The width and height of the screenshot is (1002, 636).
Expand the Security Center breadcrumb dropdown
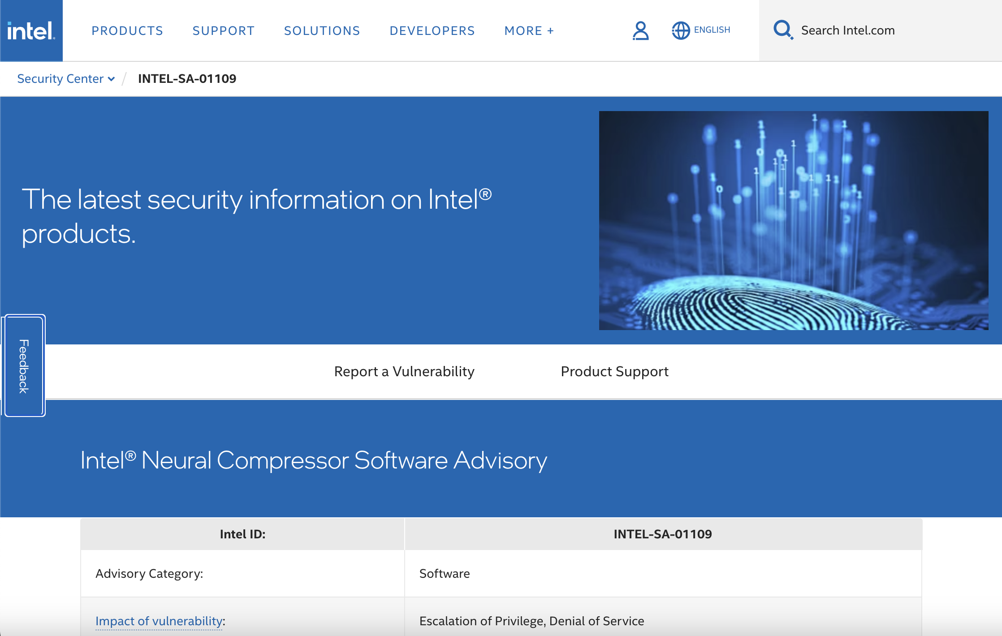click(60, 79)
